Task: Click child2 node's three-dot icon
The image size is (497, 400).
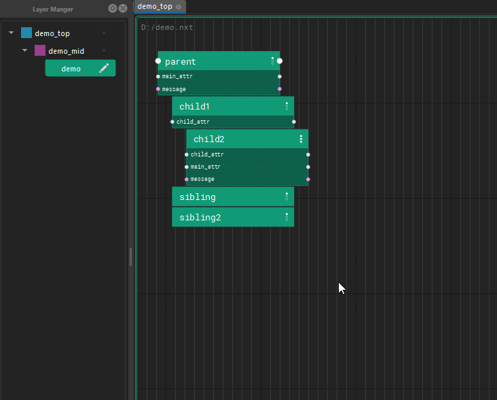Action: click(x=301, y=139)
